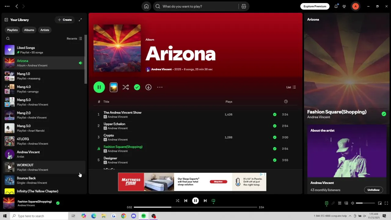Screen dimensions: 391x220
Task: Pause the Arizona album with green button
Action: coord(99,87)
